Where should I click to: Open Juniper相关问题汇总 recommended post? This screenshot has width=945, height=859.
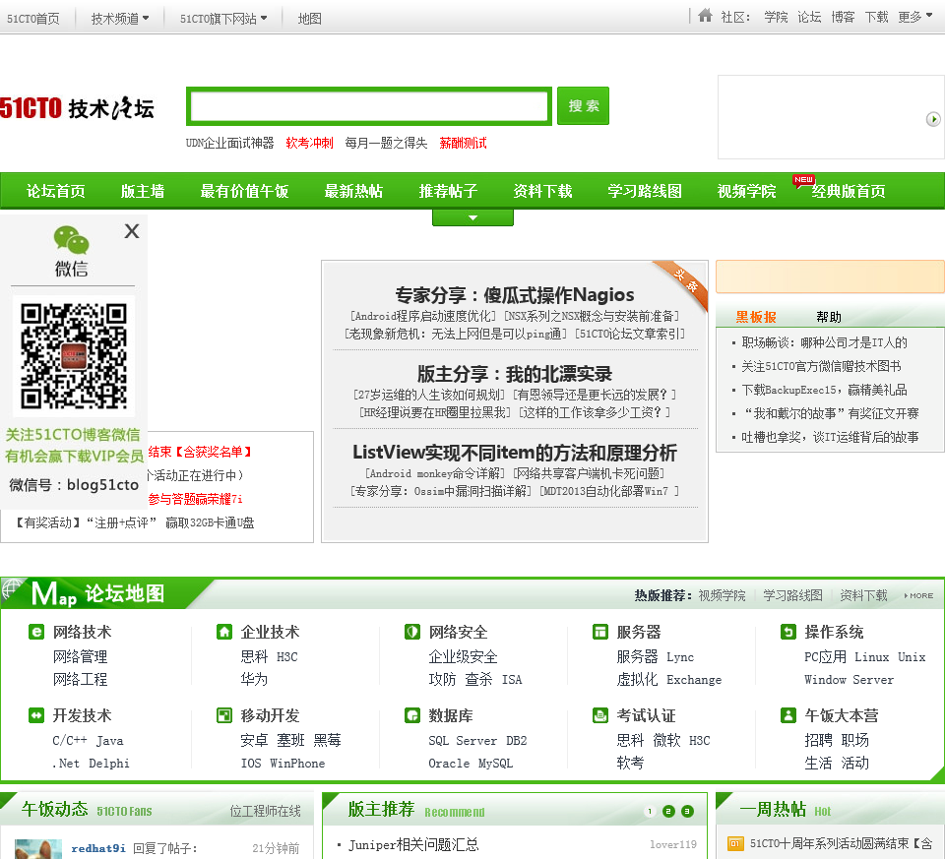click(413, 844)
